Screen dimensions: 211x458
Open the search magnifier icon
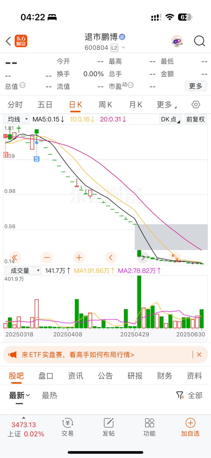tap(199, 41)
